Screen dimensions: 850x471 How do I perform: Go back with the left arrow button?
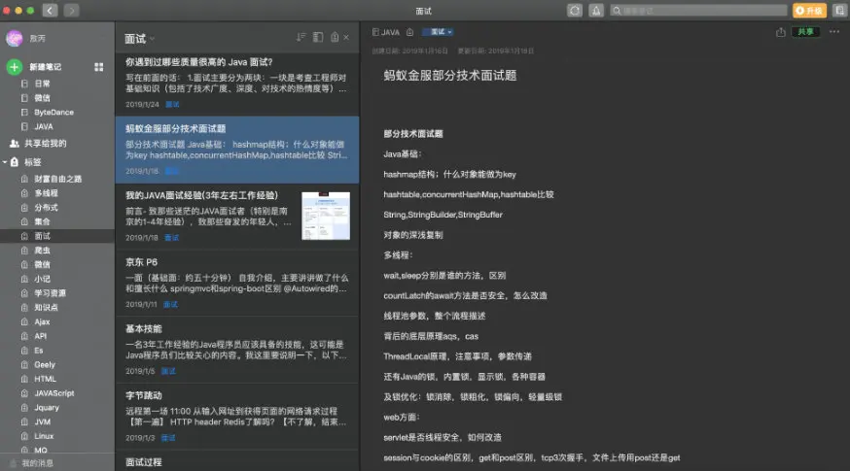point(50,11)
